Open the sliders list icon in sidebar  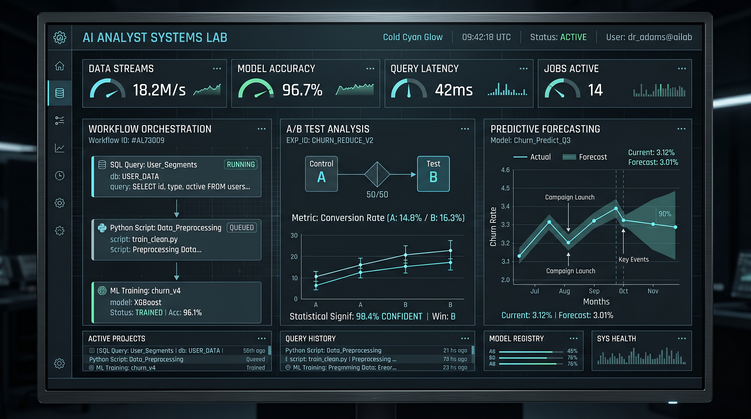pyautogui.click(x=60, y=120)
